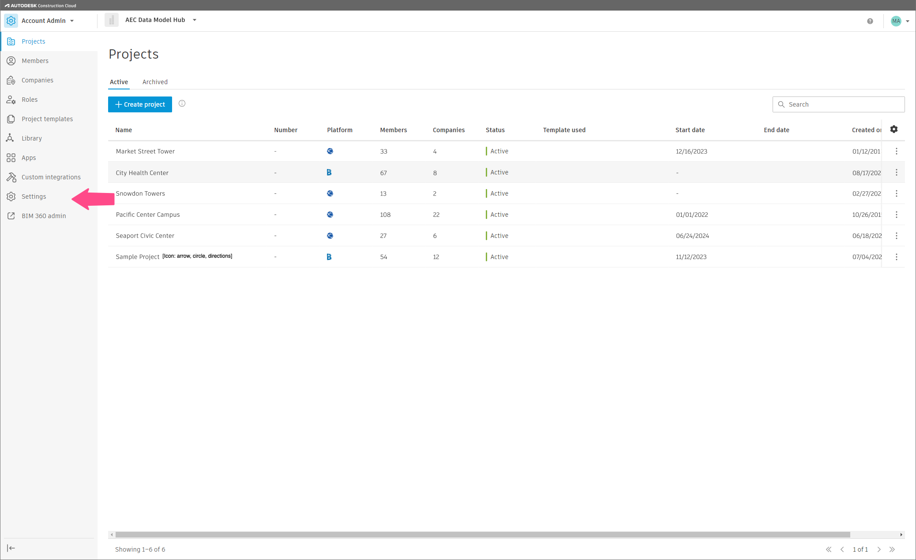Open more options for Sample Project row
Viewport: 916px width, 560px height.
tap(896, 257)
